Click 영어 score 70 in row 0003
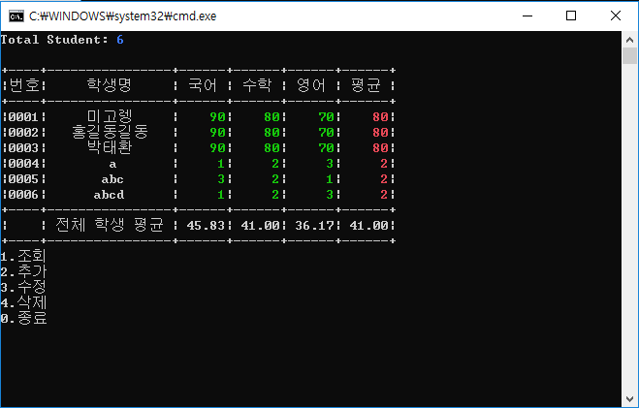Screen dimensions: 639x408 tap(327, 148)
